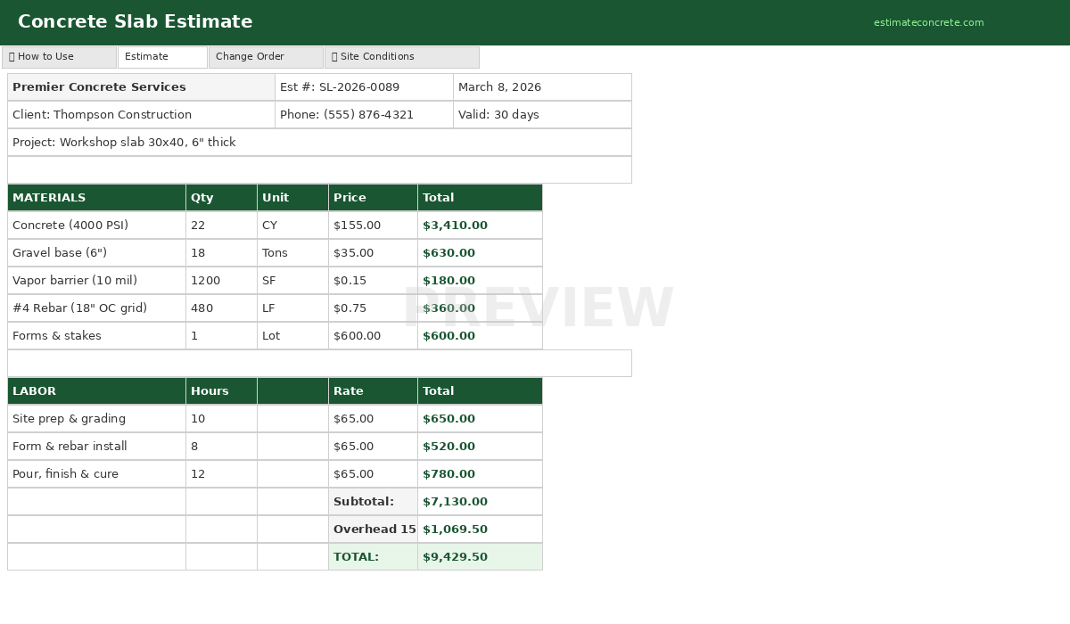Click the Subtotal value of $7,130.00
This screenshot has width=1070, height=624.
point(480,501)
